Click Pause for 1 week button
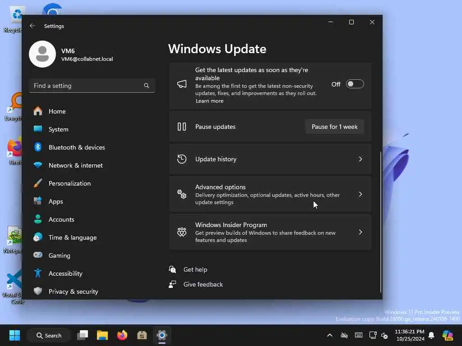 (334, 127)
